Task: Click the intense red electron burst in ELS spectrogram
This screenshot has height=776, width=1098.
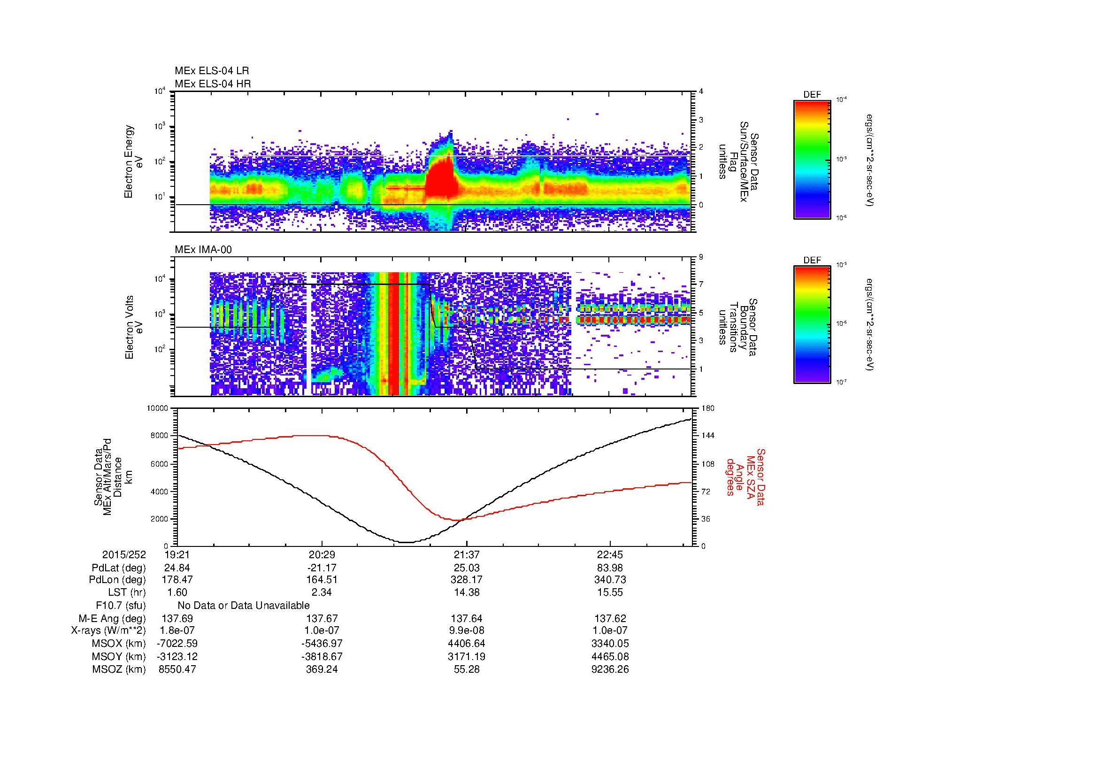Action: [x=440, y=179]
